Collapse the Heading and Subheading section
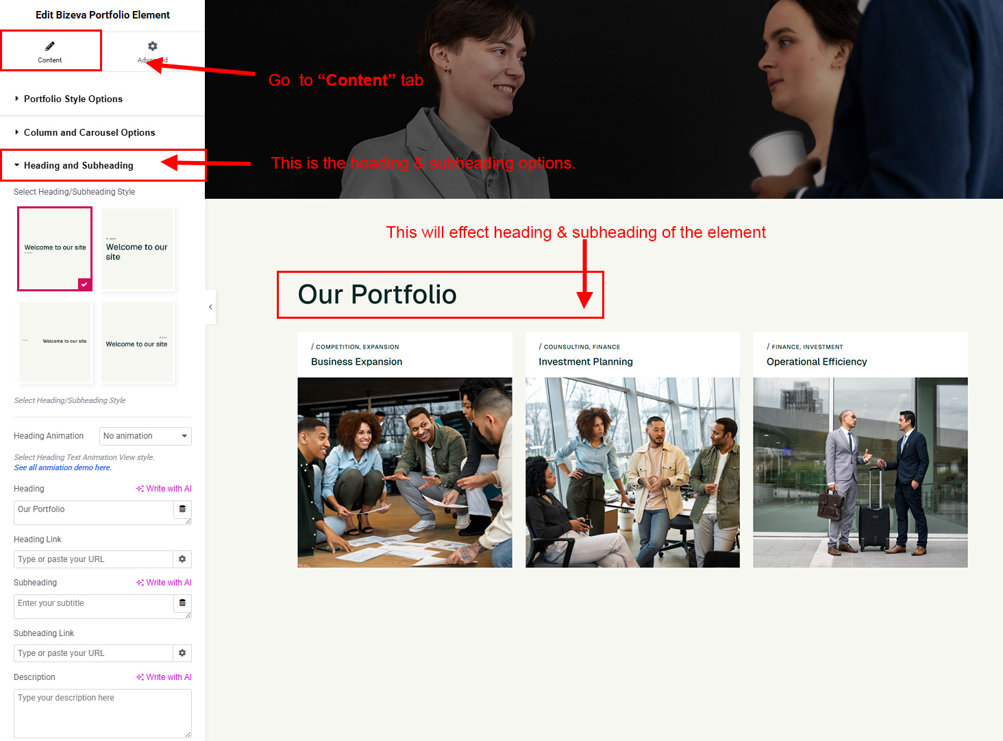Viewport: 1003px width, 741px height. tap(78, 165)
